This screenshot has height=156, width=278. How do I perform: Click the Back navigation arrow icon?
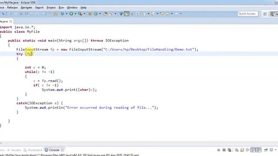pos(167,13)
